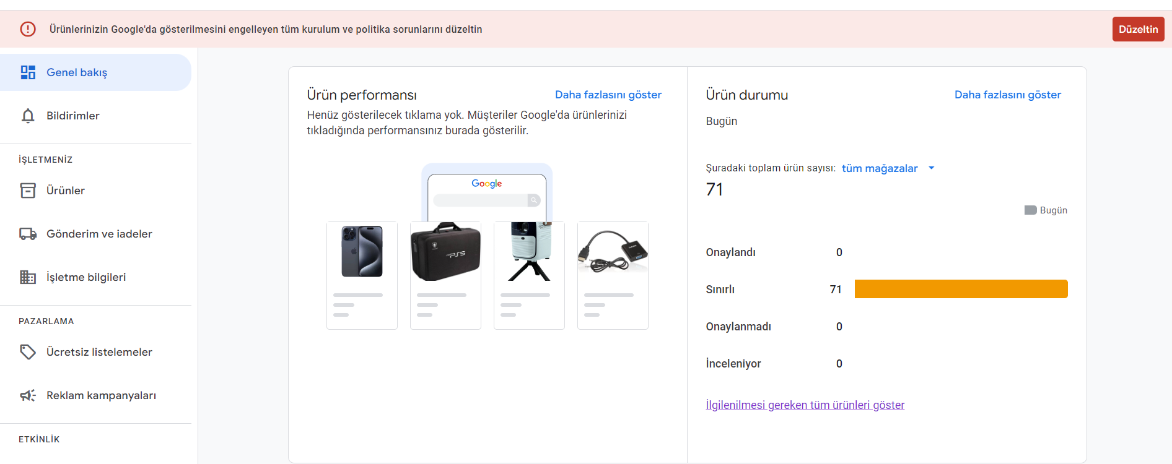
Task: Open Daha fazlasını göster in Ürün durumu
Action: point(1008,95)
